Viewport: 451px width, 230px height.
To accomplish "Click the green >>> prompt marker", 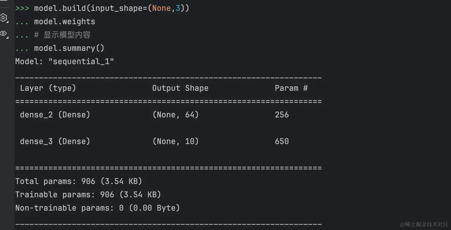I will click(22, 8).
